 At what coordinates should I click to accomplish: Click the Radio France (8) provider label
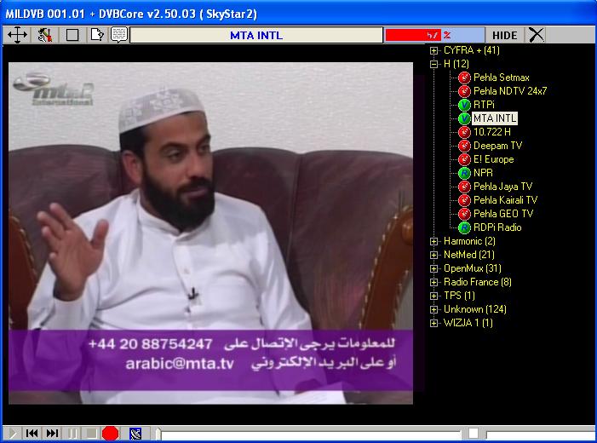point(478,282)
